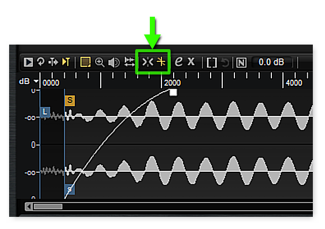
Task: Click the x icon in toolbar
Action: point(191,62)
